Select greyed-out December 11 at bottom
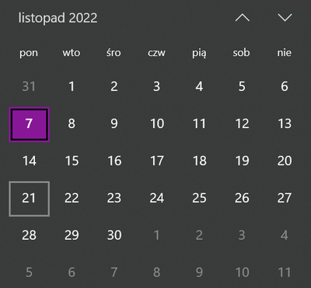The height and width of the screenshot is (288, 311). click(285, 272)
